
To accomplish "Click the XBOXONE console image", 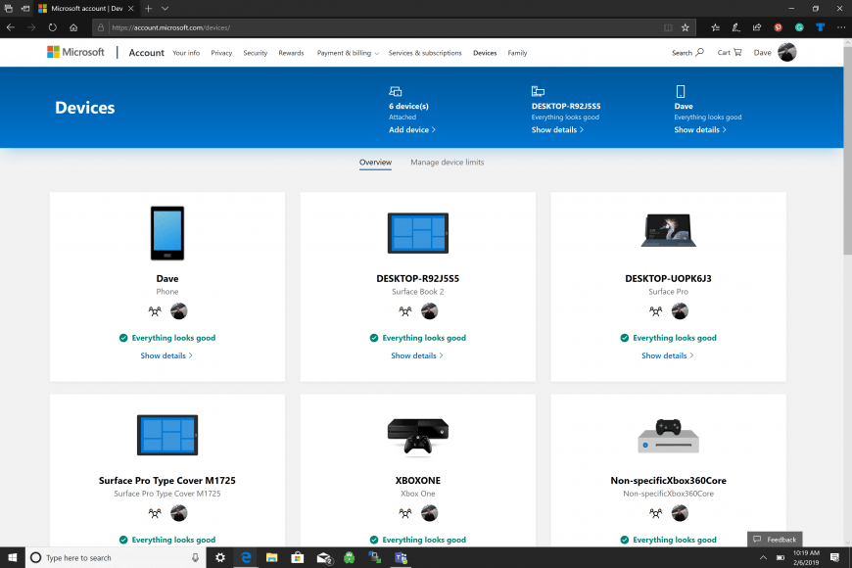I will (x=418, y=437).
